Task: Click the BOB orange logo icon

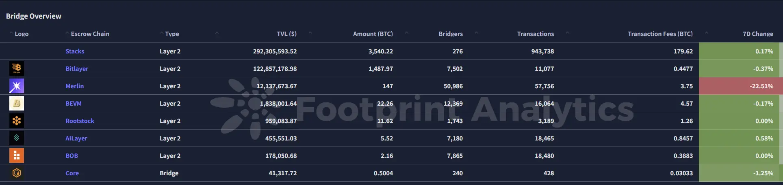Action: [x=17, y=155]
